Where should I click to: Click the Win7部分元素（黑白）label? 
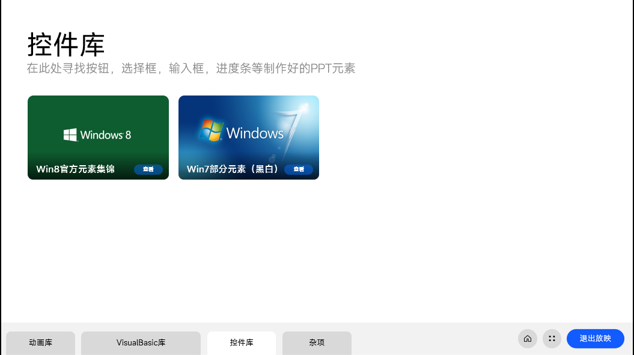tap(233, 169)
